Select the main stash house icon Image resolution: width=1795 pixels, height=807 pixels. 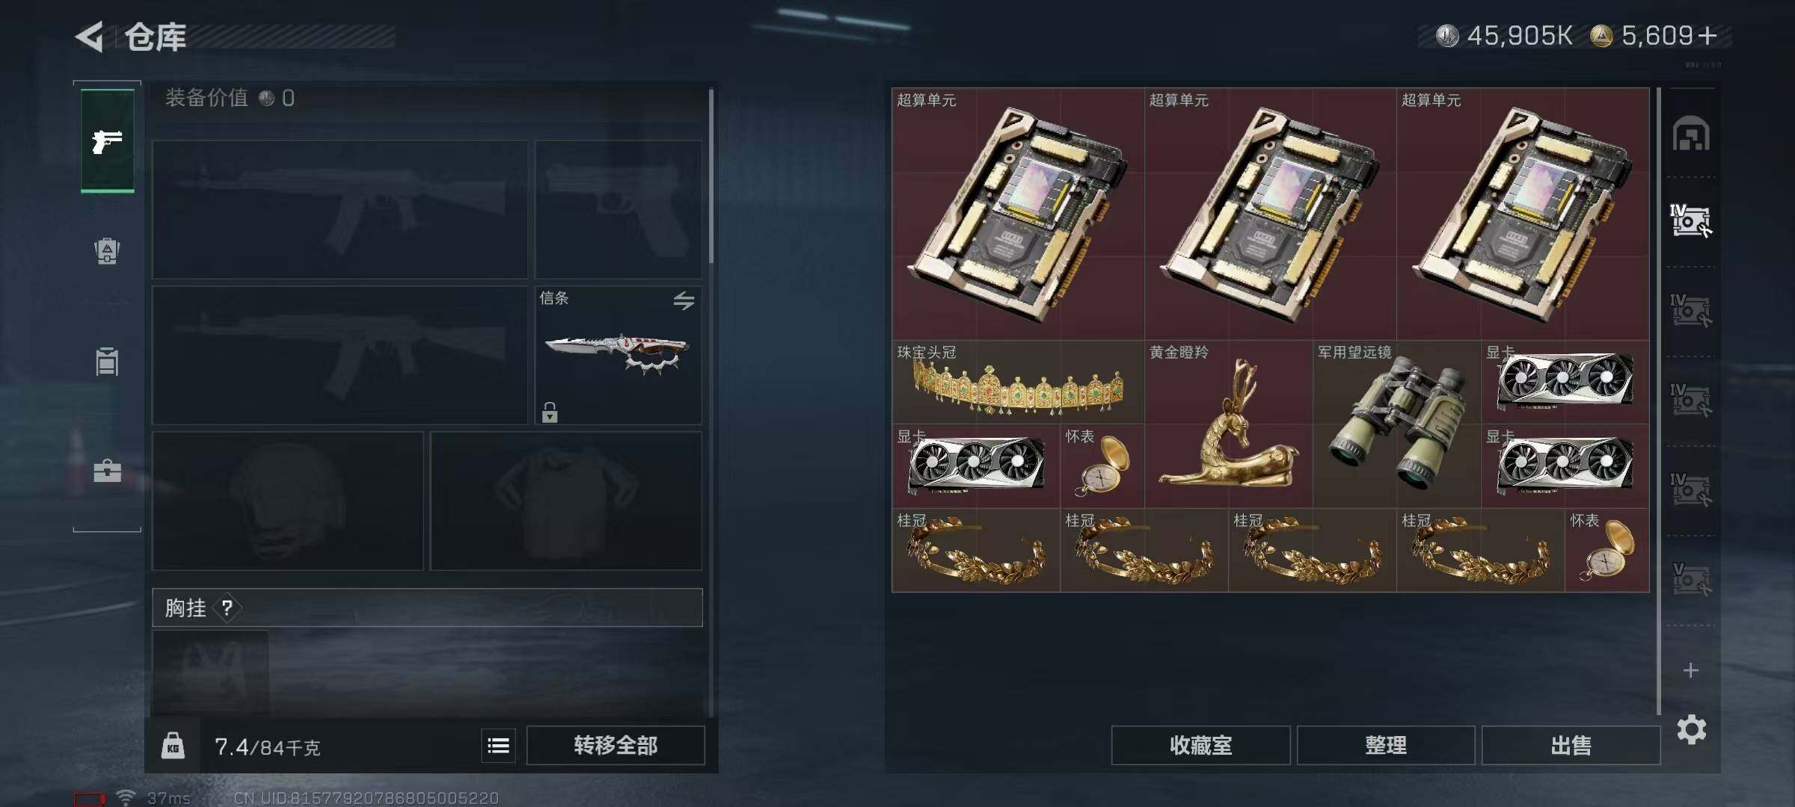point(1691,133)
